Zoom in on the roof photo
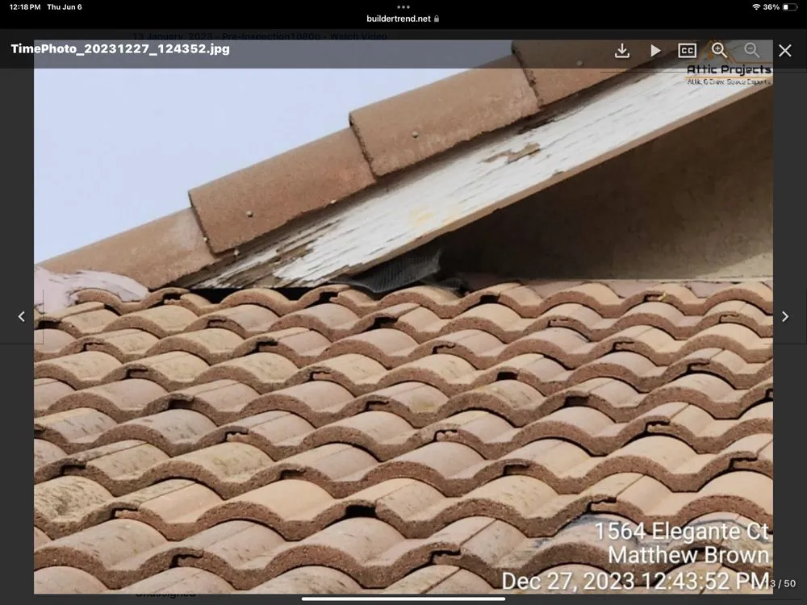Screen dimensions: 807x605 719,50
